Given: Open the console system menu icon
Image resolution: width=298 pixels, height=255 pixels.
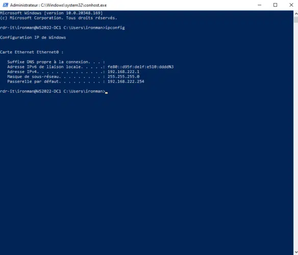Looking at the screenshot, I should (x=5, y=5).
